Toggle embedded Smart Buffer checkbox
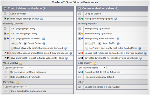The image size is (150, 95). 100,43
